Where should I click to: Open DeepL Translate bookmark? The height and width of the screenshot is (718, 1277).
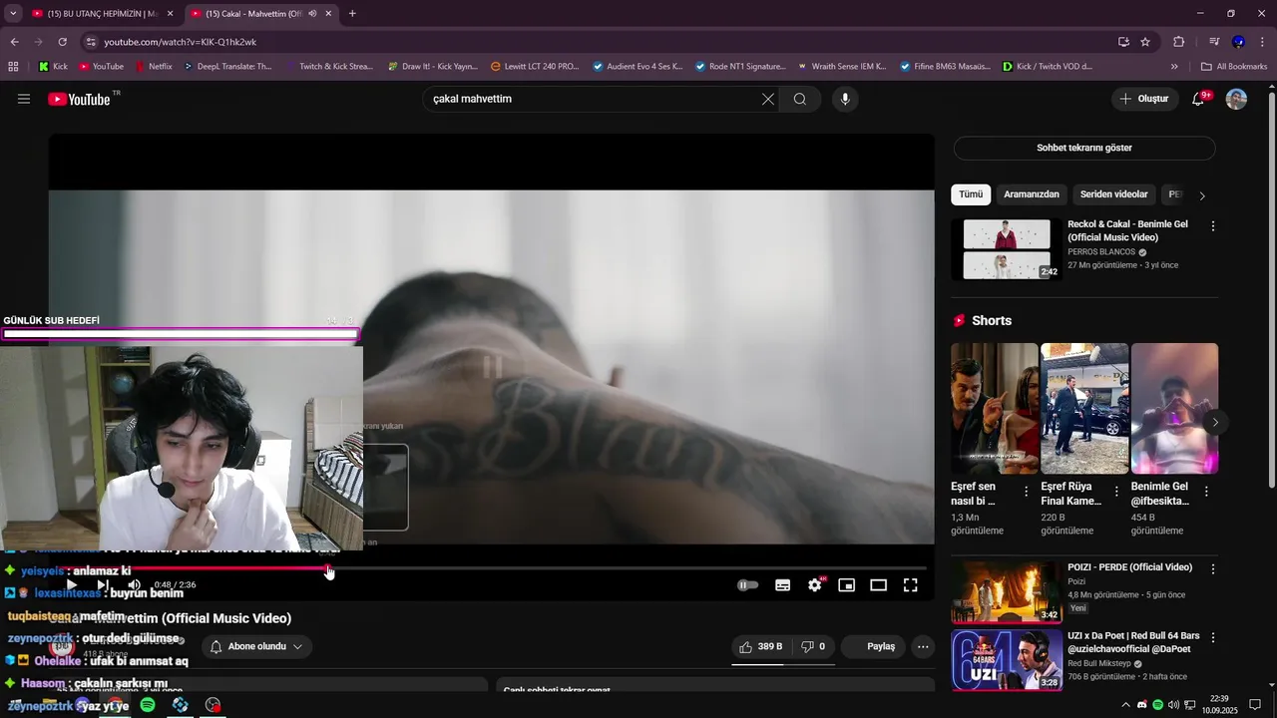pyautogui.click(x=227, y=67)
